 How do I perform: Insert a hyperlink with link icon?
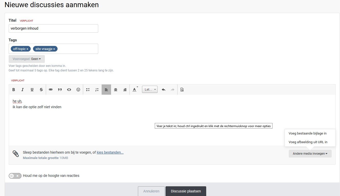click(51, 90)
